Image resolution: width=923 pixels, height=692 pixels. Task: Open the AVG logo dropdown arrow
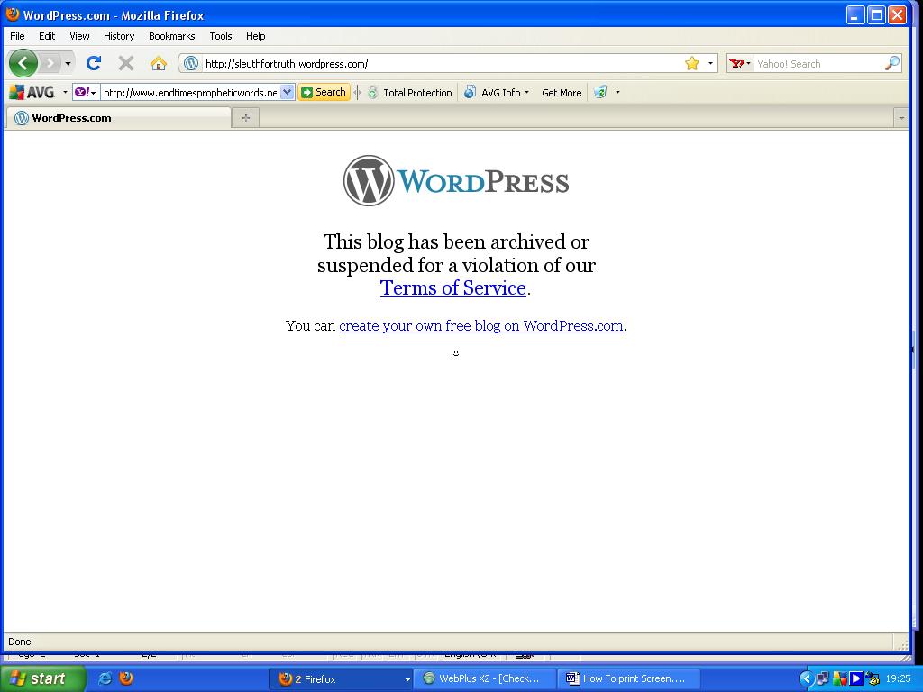(65, 93)
